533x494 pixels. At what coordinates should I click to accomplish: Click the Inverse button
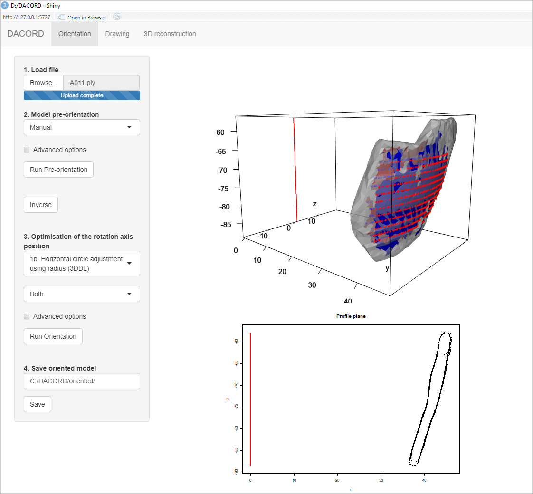(x=41, y=205)
